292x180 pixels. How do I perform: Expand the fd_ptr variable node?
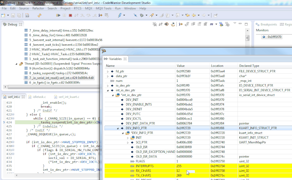click(108, 71)
